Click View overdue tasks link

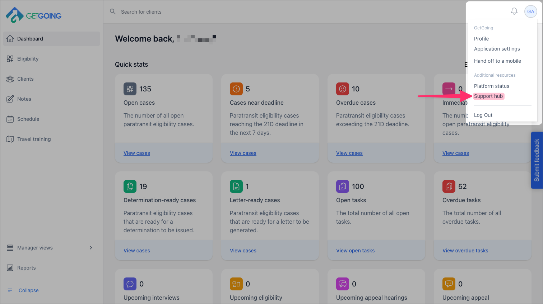click(465, 251)
